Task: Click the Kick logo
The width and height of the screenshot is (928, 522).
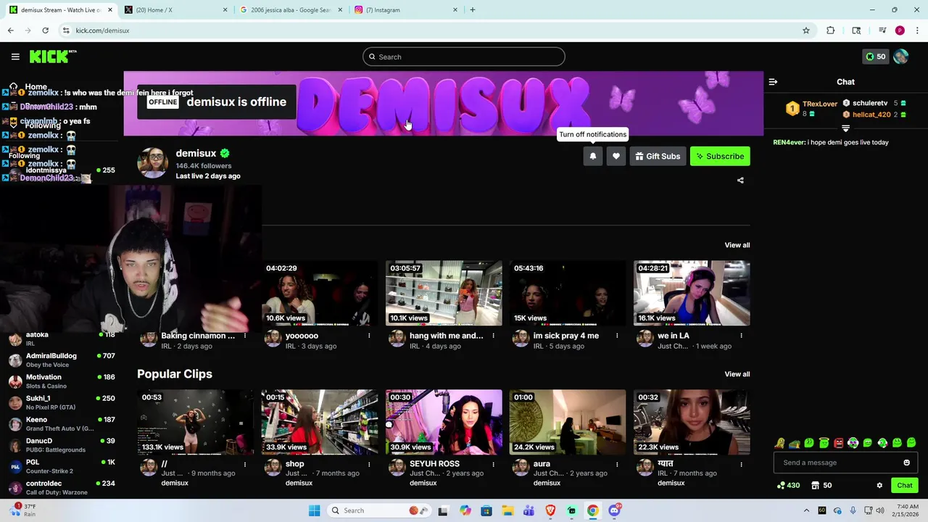Action: [x=53, y=57]
